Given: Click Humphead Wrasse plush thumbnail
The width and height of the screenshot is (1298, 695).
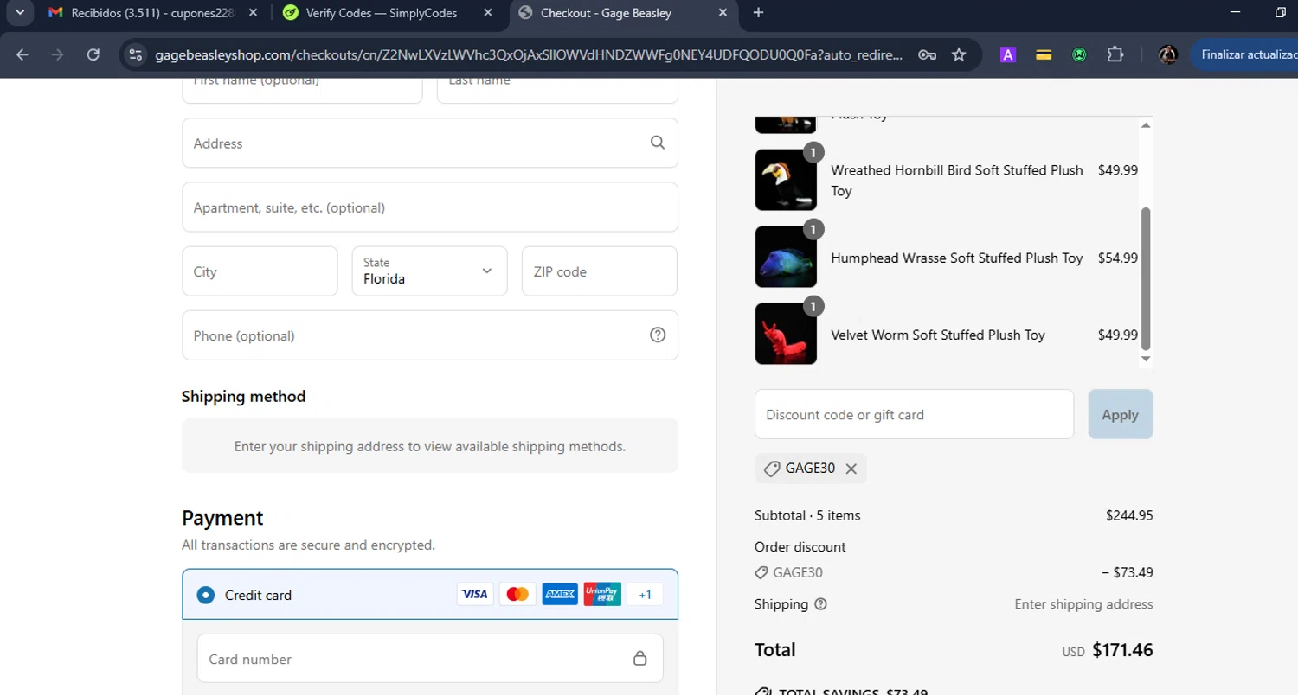Looking at the screenshot, I should click(786, 257).
